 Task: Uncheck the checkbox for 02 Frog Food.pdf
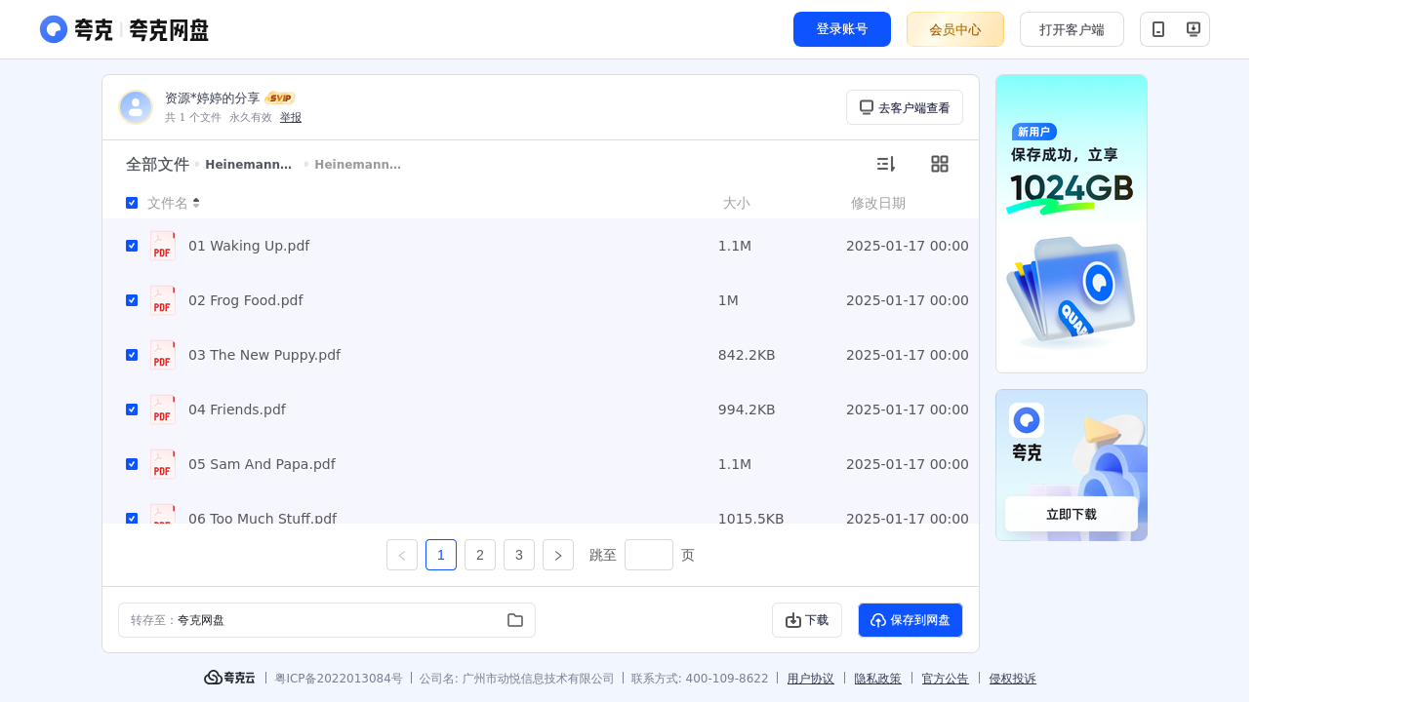click(132, 300)
